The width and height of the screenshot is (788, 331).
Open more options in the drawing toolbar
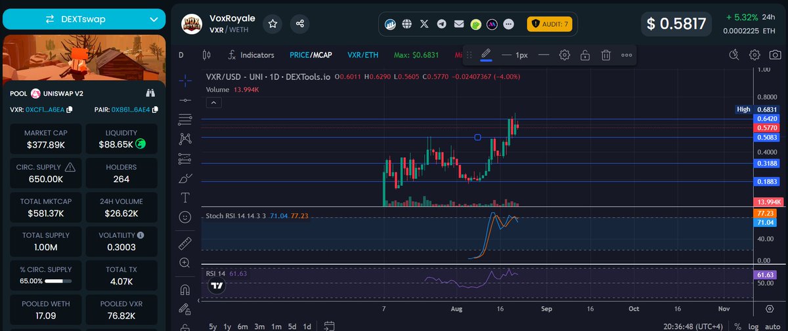[x=626, y=55]
